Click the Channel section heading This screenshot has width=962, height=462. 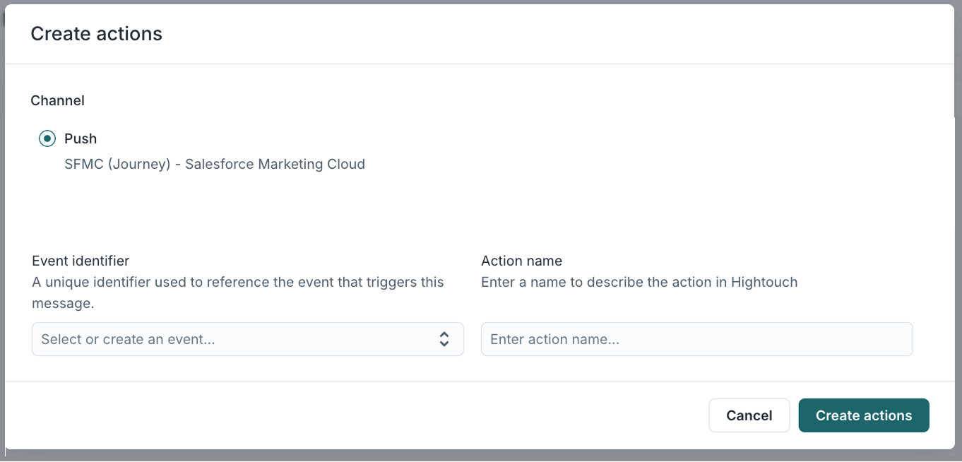pyautogui.click(x=57, y=100)
